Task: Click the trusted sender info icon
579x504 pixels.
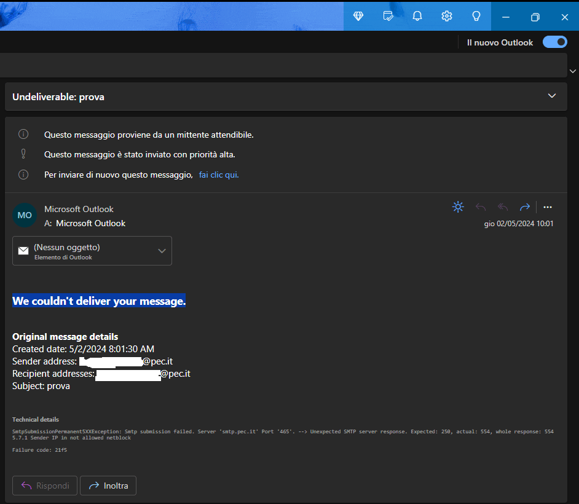Action: [x=23, y=134]
